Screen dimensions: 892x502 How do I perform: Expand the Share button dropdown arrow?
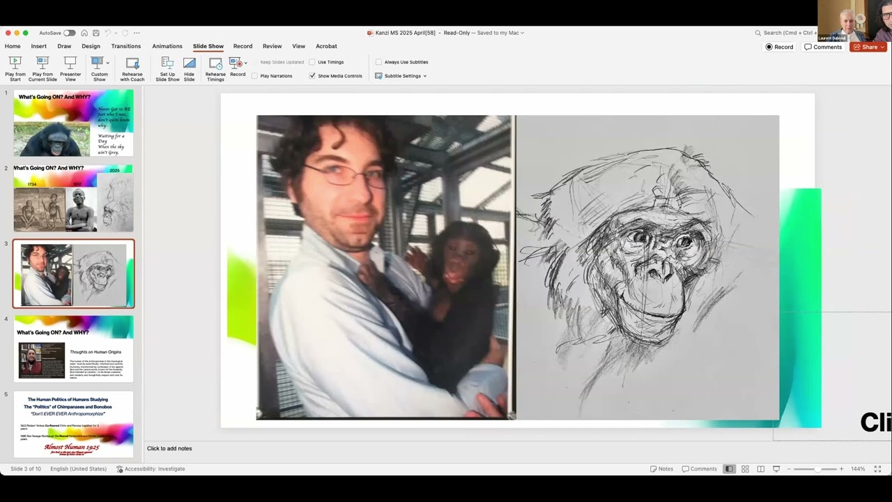882,47
